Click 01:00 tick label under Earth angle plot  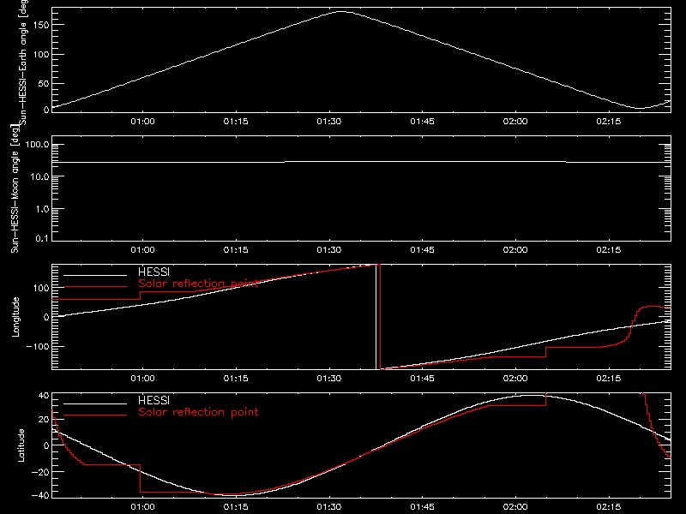click(x=142, y=122)
